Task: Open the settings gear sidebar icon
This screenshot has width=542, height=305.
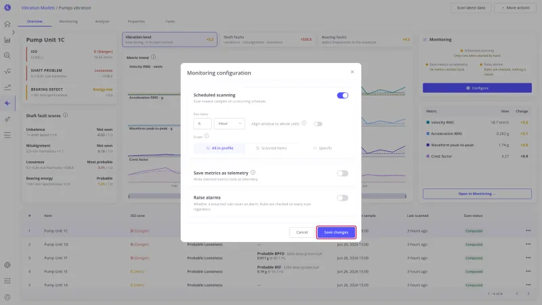Action: coord(7,265)
